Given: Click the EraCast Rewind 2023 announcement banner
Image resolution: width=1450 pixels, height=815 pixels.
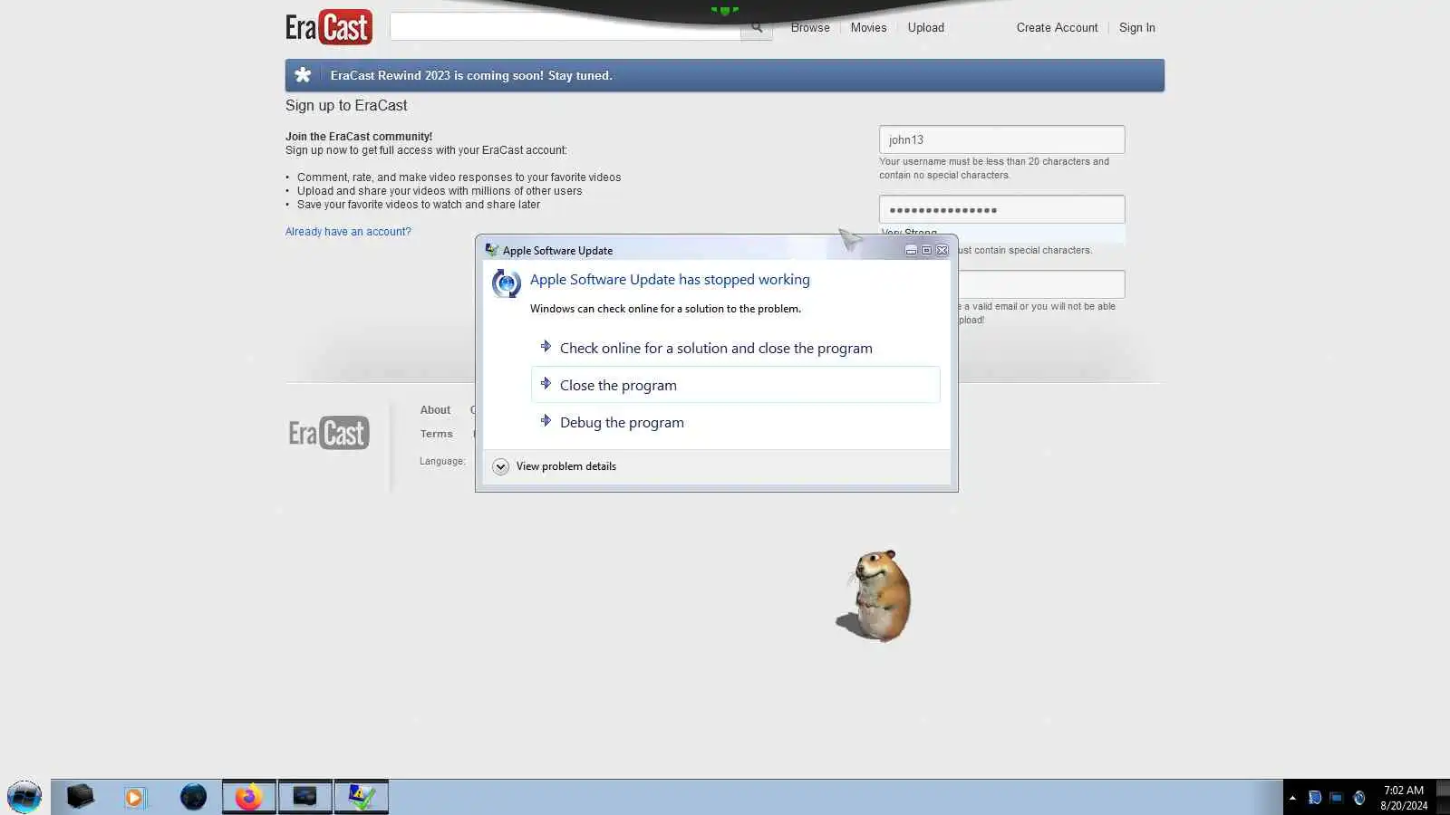Looking at the screenshot, I should click(x=724, y=75).
